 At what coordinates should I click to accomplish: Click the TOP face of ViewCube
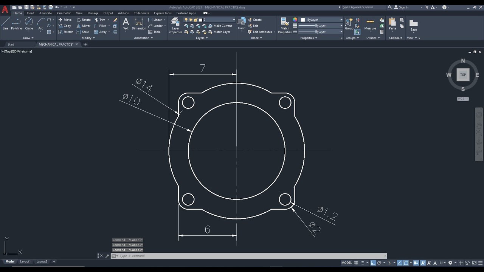click(x=463, y=75)
